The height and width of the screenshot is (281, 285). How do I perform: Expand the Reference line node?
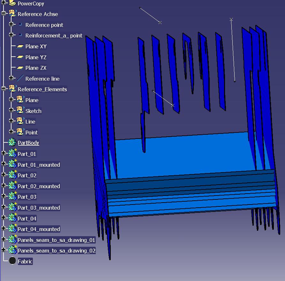tap(11, 78)
